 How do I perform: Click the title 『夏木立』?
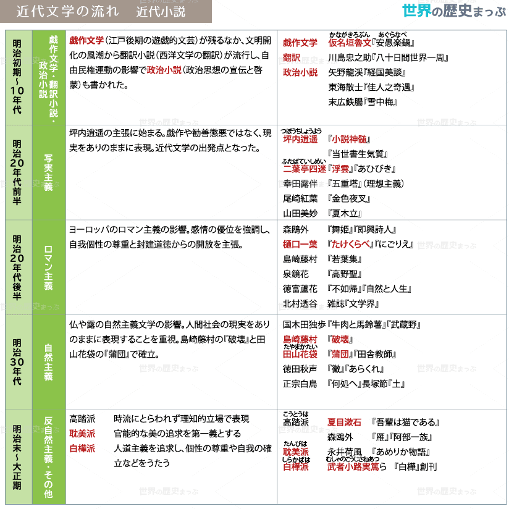345,213
